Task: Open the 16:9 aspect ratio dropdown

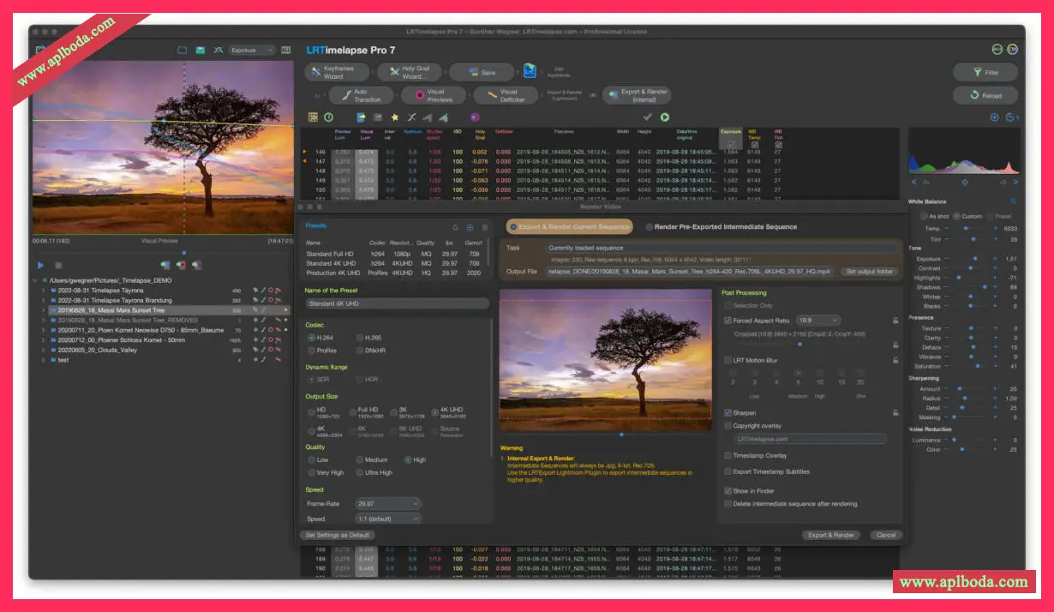Action: pos(818,321)
